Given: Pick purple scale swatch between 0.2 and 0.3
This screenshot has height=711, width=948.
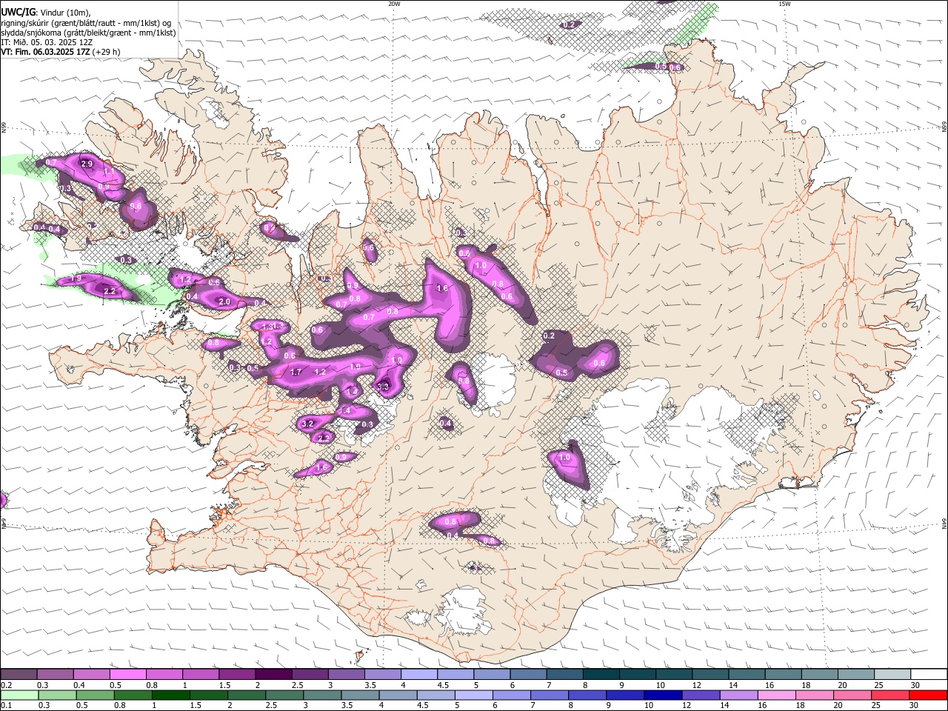Looking at the screenshot, I should [19, 675].
